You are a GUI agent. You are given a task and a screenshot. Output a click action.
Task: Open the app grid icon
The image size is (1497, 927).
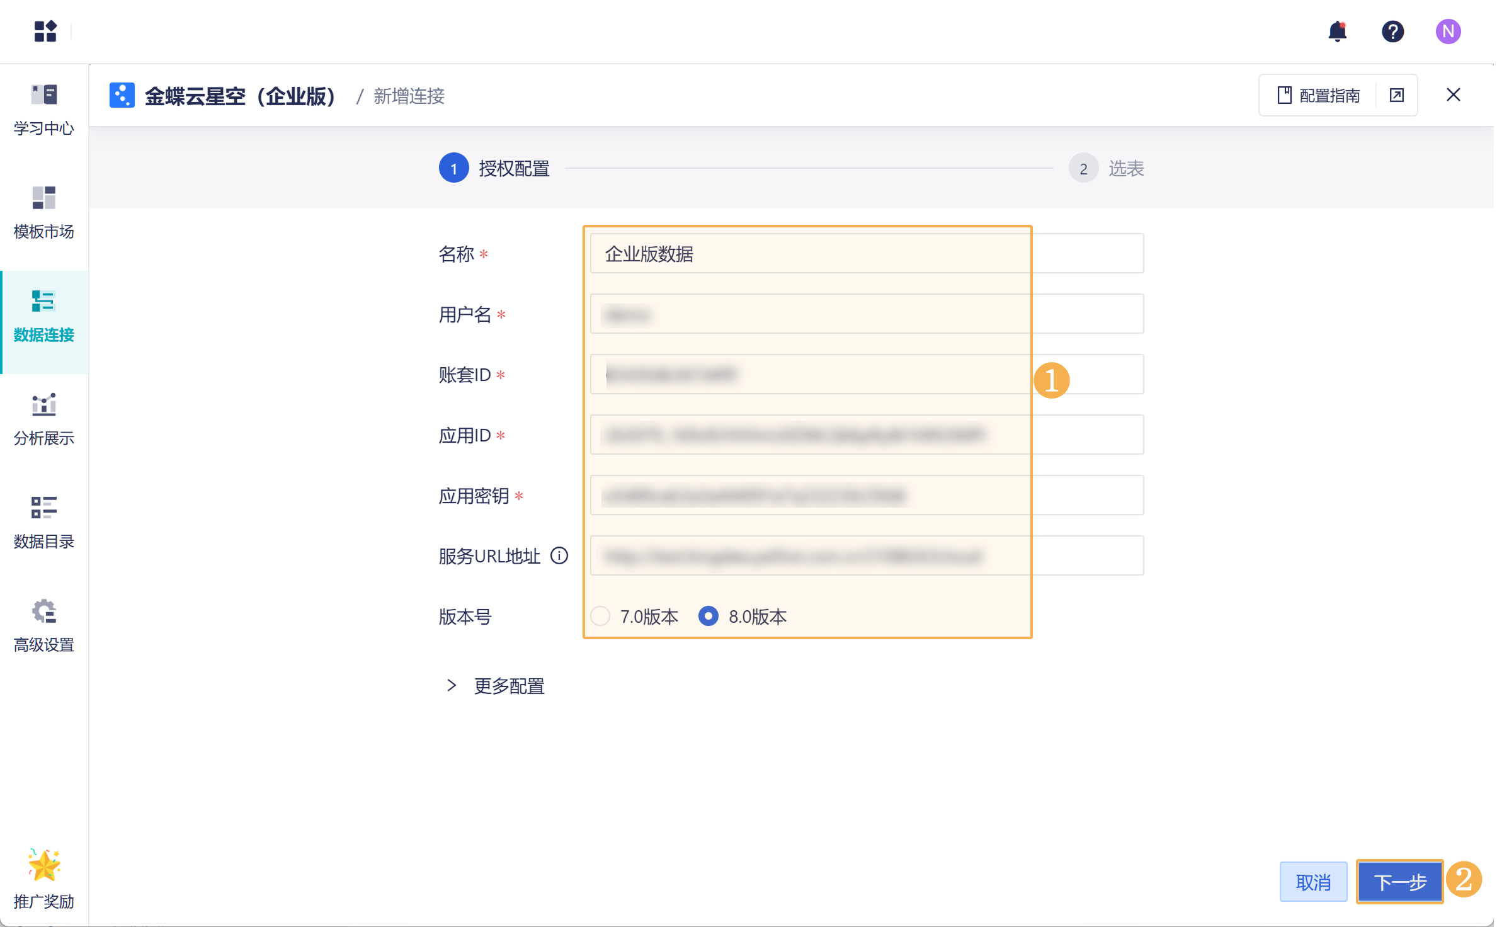coord(45,31)
